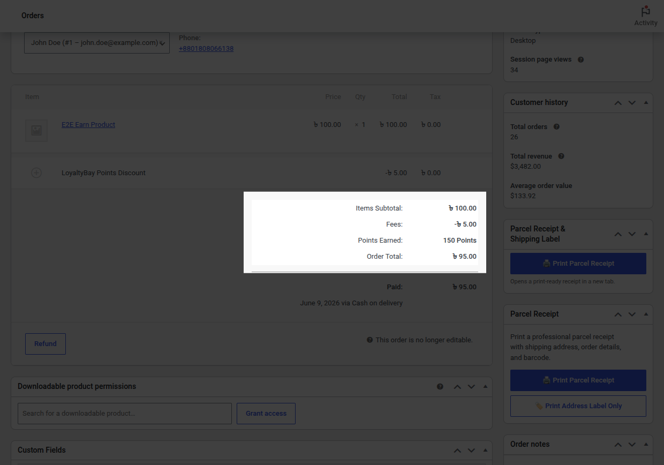Viewport: 664px width, 465px height.
Task: Click the info icon beside 'This order is no longer editable'
Action: click(369, 340)
